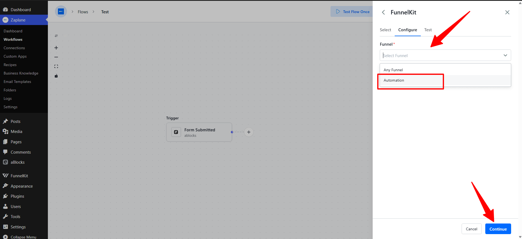The height and width of the screenshot is (239, 522).
Task: Choose the Automation option
Action: tap(445, 80)
